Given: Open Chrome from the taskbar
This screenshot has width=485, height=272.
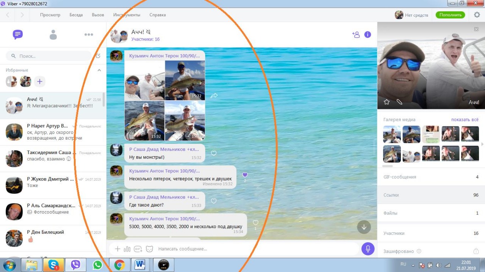Looking at the screenshot, I should [120, 265].
